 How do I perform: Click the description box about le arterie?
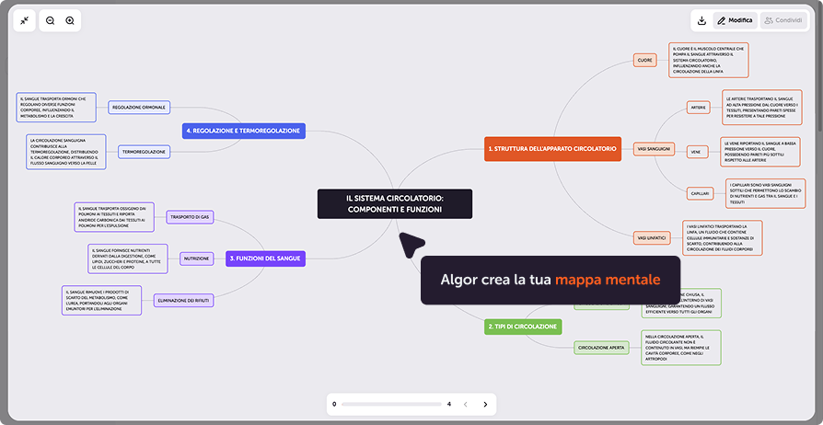click(x=762, y=107)
